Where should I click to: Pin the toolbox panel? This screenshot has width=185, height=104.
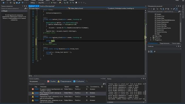[x=25, y=6]
